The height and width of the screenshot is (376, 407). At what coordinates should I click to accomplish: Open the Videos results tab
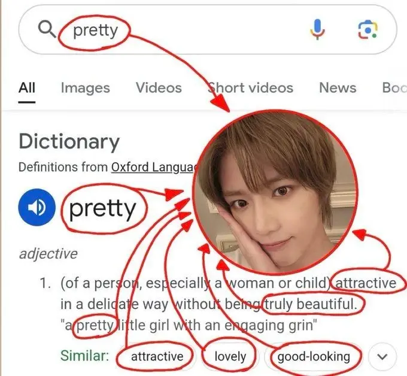coord(158,88)
